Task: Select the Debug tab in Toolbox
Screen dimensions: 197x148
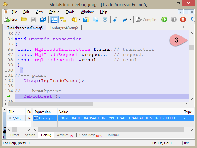Action: (46, 135)
